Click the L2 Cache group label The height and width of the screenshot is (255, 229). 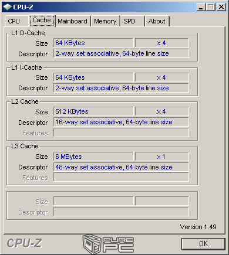[25, 101]
